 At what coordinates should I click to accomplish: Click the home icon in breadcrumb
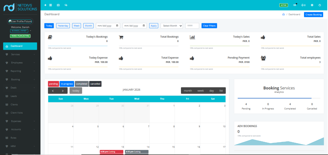(x=283, y=14)
